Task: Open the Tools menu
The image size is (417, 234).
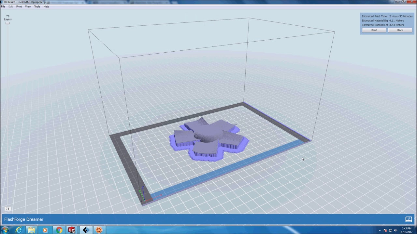Action: (37, 6)
